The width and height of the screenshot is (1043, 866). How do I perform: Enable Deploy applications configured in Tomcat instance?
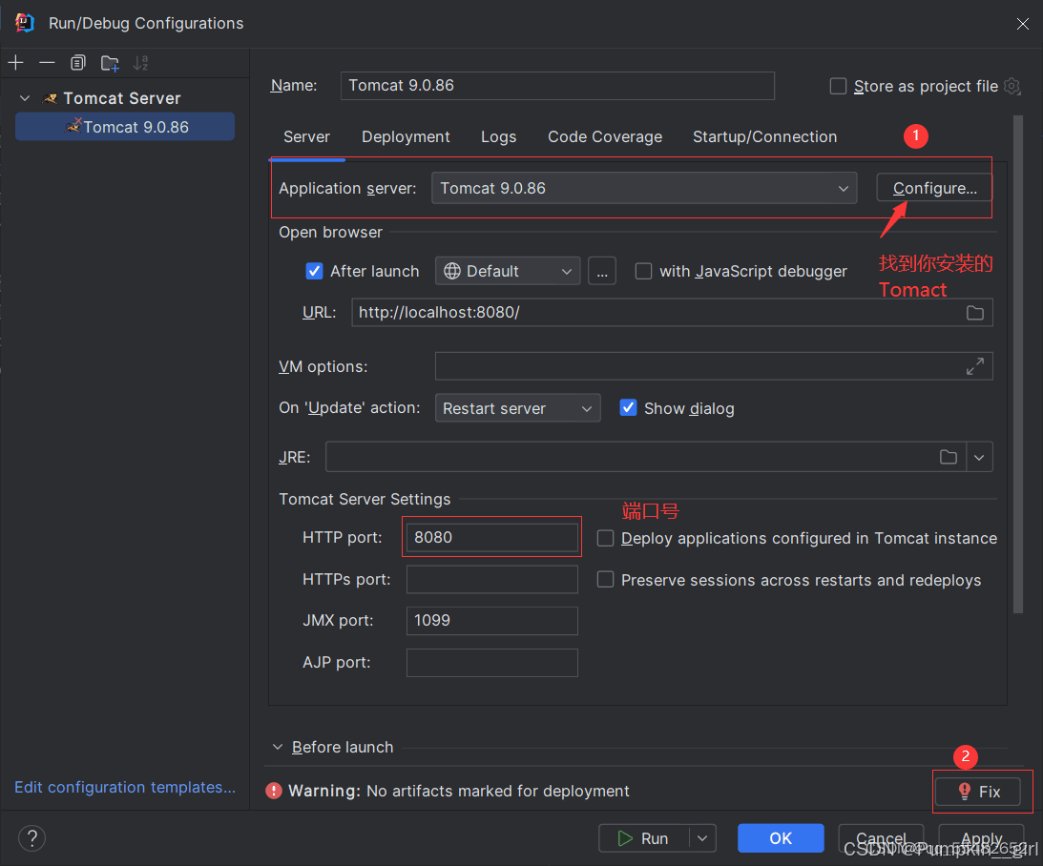click(x=605, y=538)
